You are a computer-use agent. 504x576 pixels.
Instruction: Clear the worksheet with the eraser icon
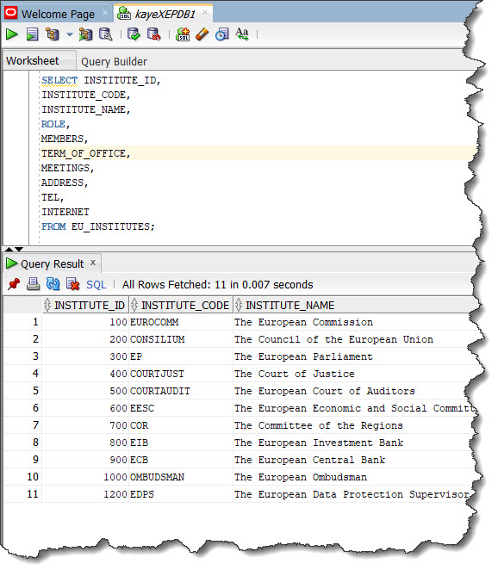[202, 34]
